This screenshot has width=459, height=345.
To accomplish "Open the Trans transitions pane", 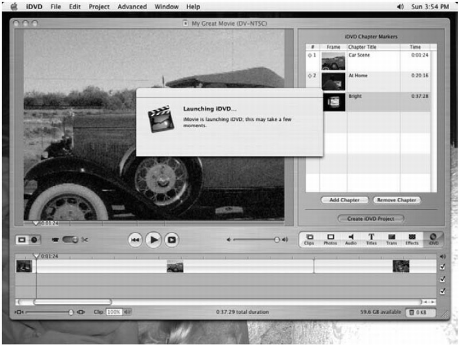I will (x=391, y=239).
